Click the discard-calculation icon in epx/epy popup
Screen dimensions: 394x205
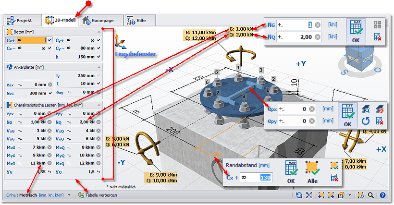coord(380,121)
